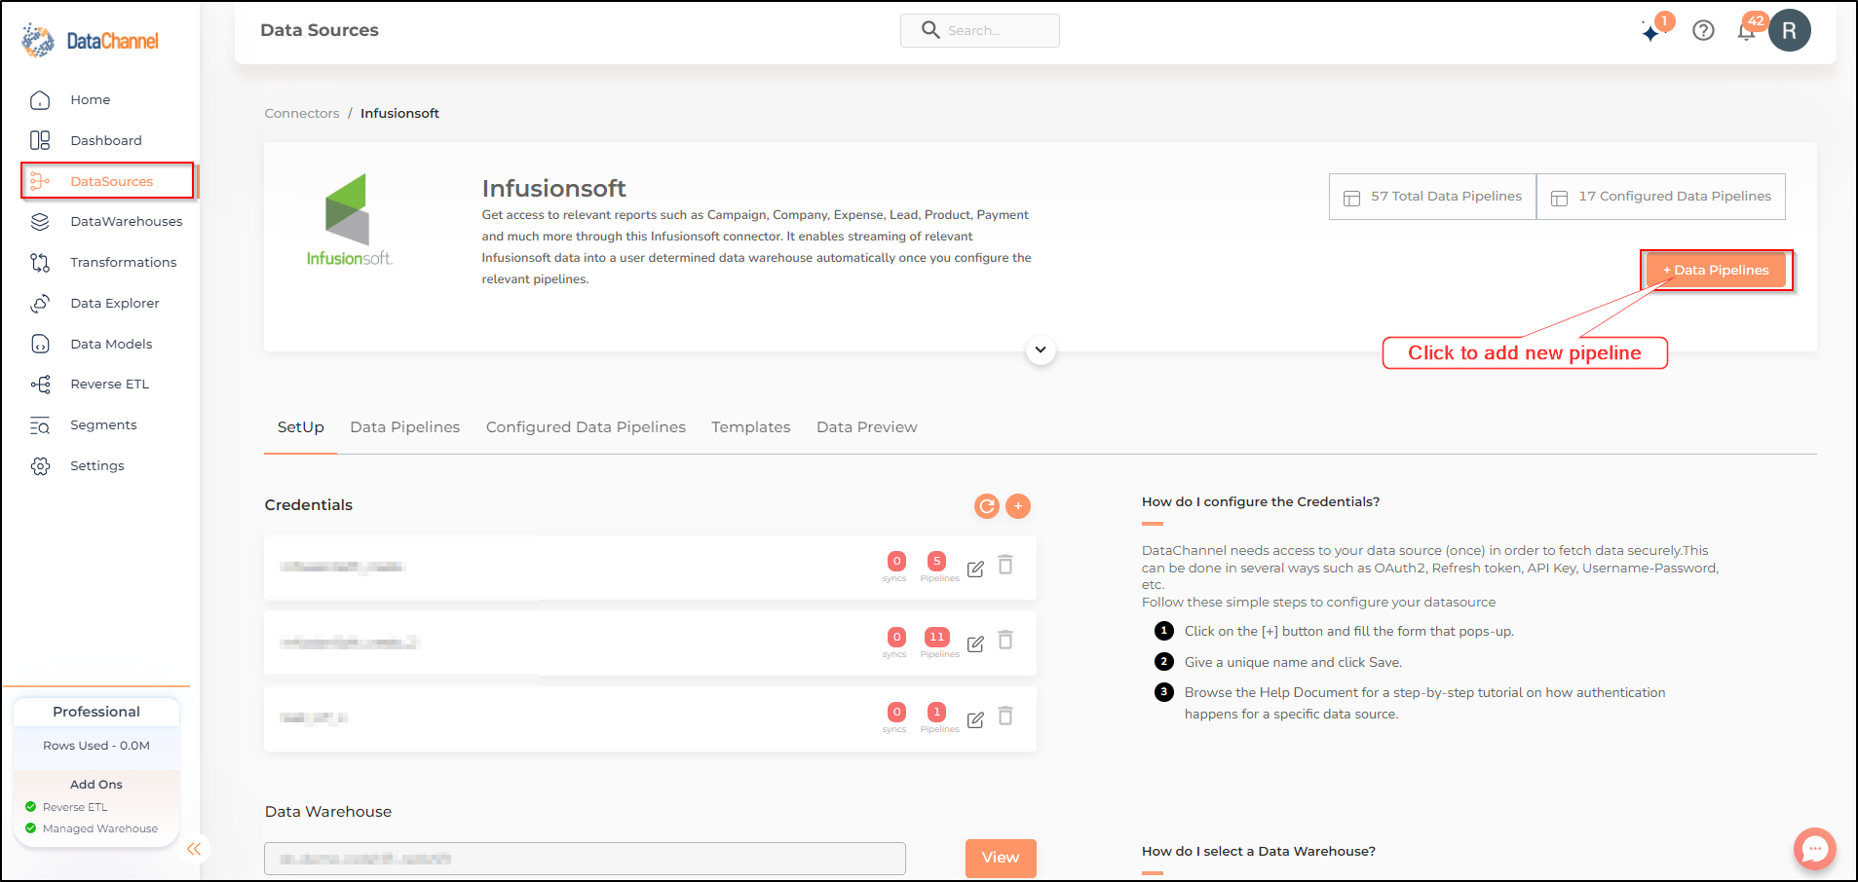Screen dimensions: 1858x882
Task: Click 'Give a unique name and click Save.' step
Action: 1293,663
